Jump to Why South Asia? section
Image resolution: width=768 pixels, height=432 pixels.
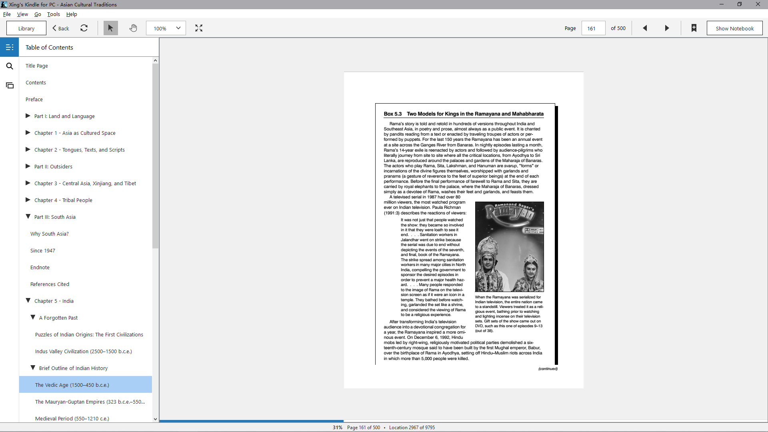pyautogui.click(x=50, y=234)
